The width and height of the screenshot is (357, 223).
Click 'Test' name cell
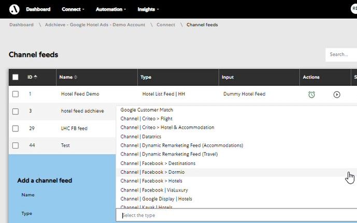pos(65,145)
